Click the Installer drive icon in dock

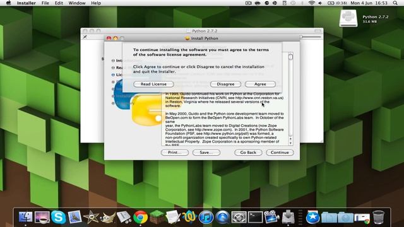coord(288,217)
